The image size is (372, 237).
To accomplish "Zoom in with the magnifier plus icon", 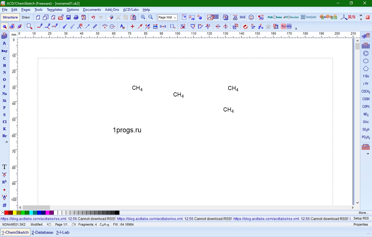I will (143, 17).
